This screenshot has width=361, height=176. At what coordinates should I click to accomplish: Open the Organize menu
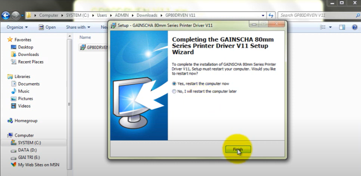pos(17,27)
